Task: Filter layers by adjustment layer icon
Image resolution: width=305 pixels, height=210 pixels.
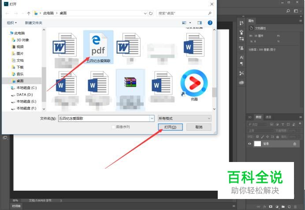Action: pos(277,124)
